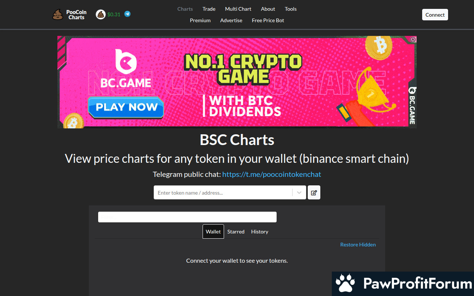Open the Charts menu item
The width and height of the screenshot is (474, 296).
(185, 9)
